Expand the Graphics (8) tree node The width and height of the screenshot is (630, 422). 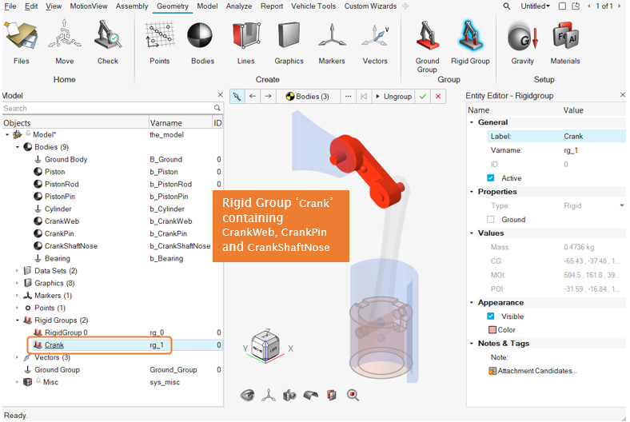(x=18, y=283)
